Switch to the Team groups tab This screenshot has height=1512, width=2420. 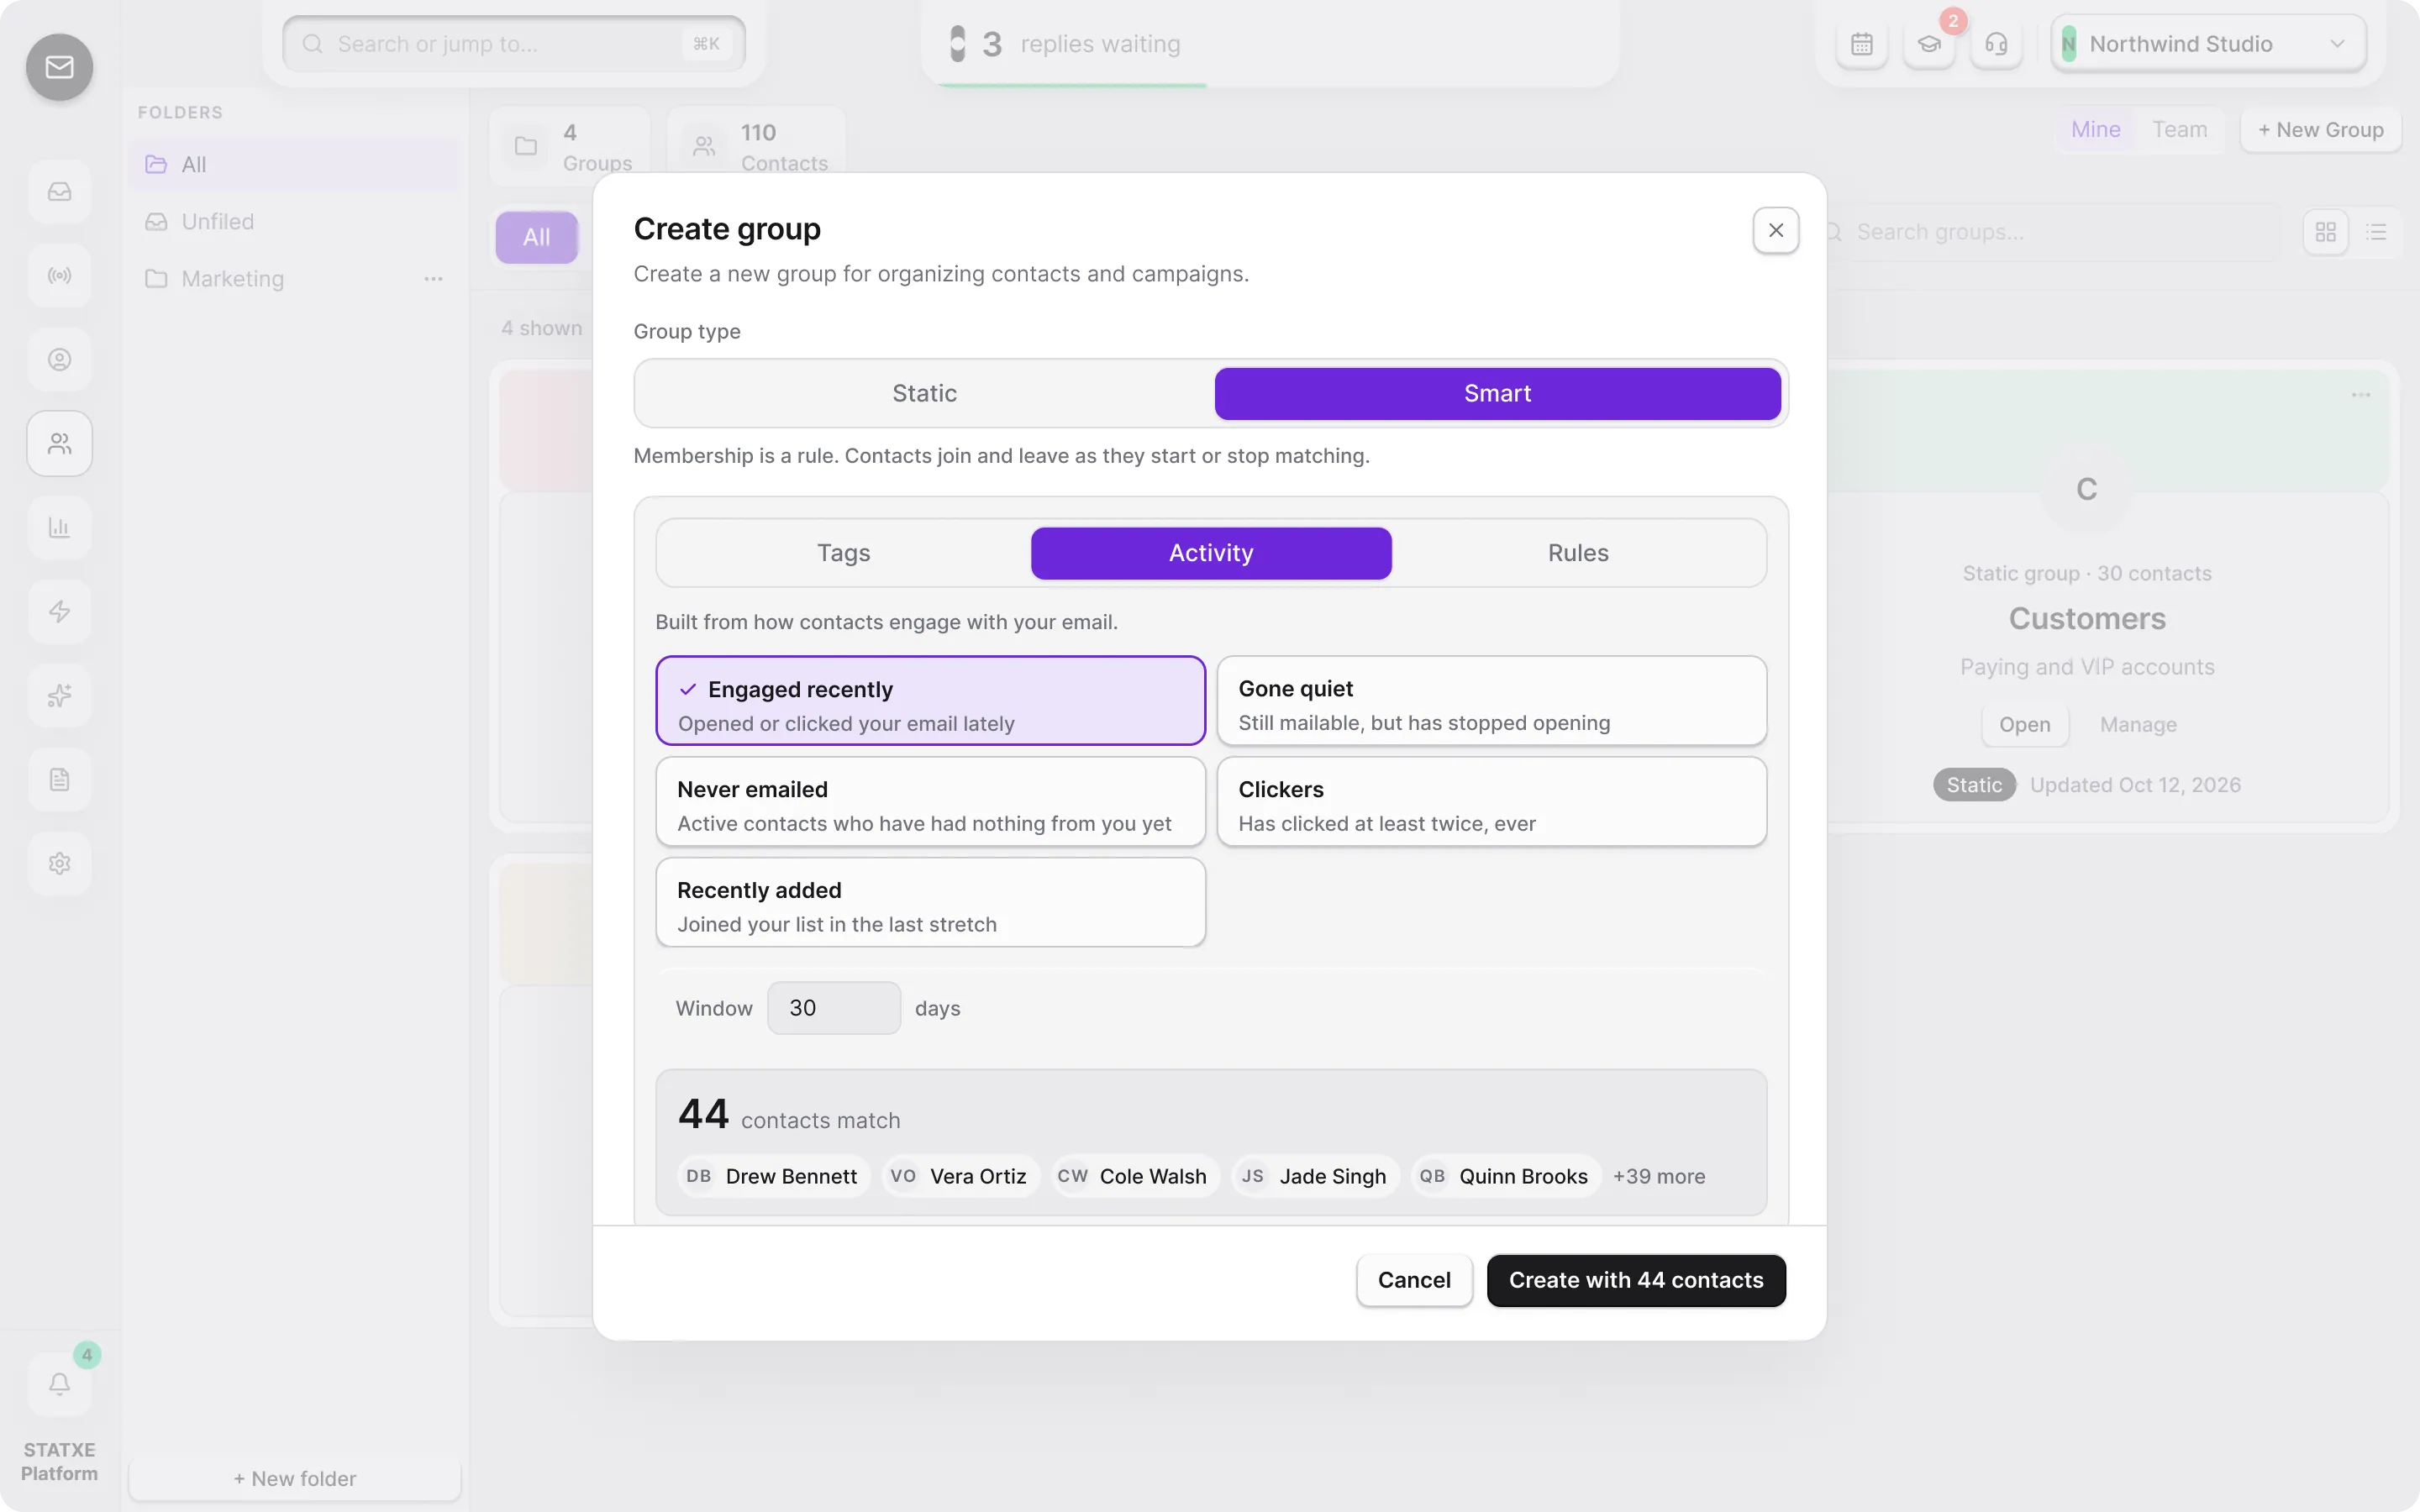coord(2179,130)
